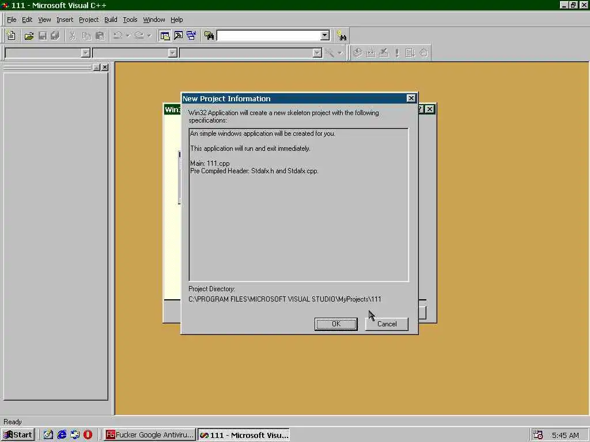The image size is (590, 442).
Task: Toggle the Output window icon
Action: (x=179, y=36)
